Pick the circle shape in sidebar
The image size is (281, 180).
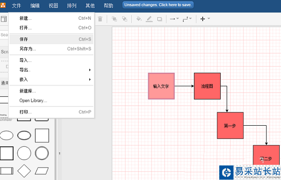[24, 153]
